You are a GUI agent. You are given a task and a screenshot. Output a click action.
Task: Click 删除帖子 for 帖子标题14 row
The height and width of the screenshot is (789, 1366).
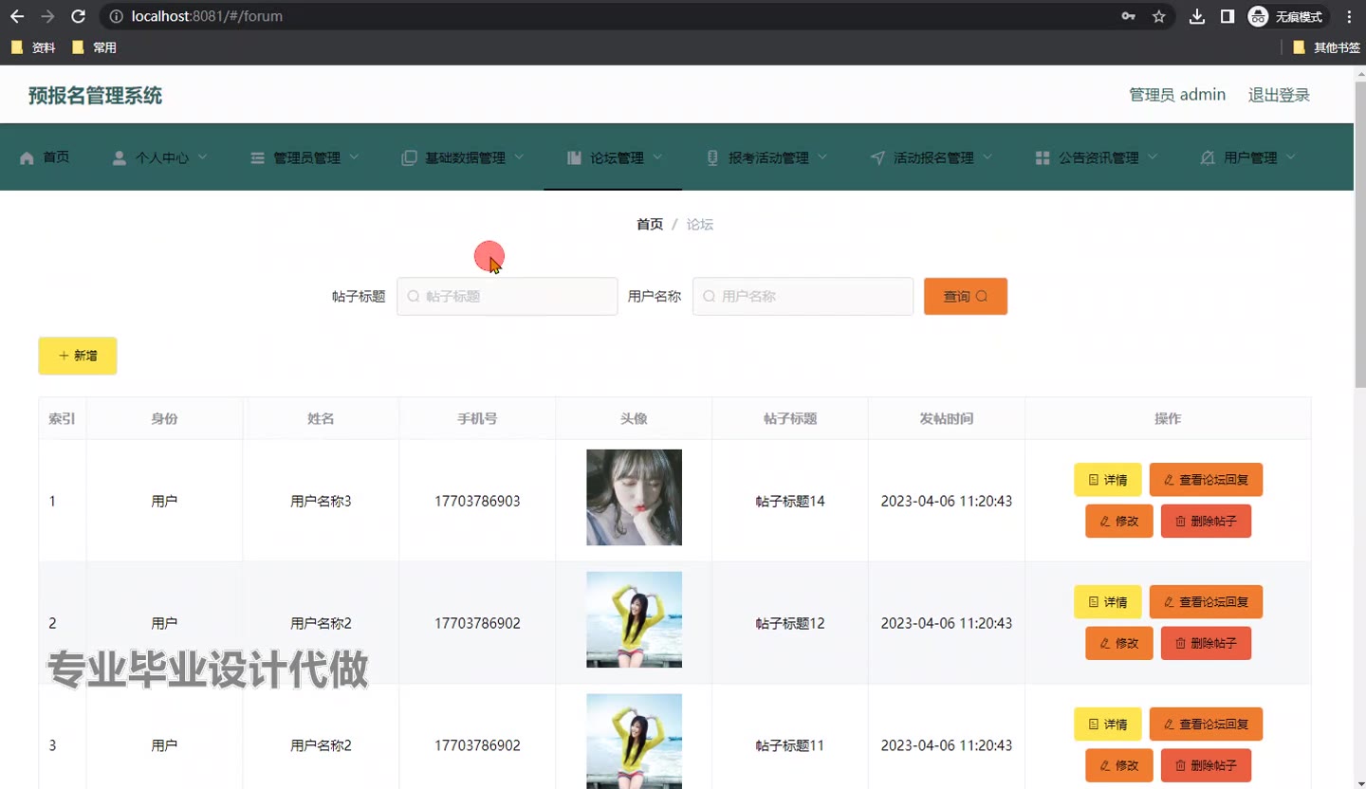[1205, 522]
